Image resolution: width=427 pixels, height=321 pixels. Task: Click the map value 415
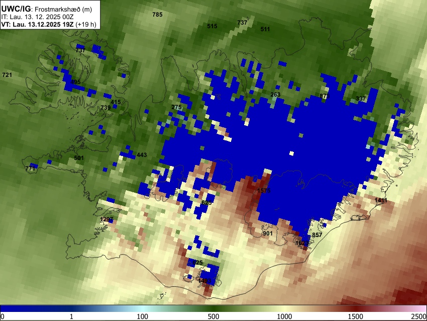coord(116,102)
